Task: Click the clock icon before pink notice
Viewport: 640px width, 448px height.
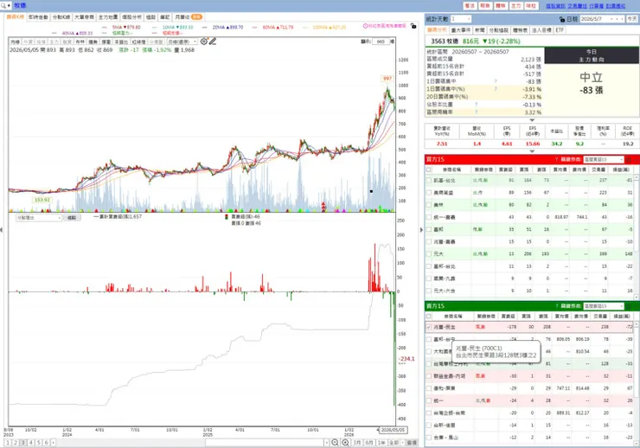Action: coord(365,26)
